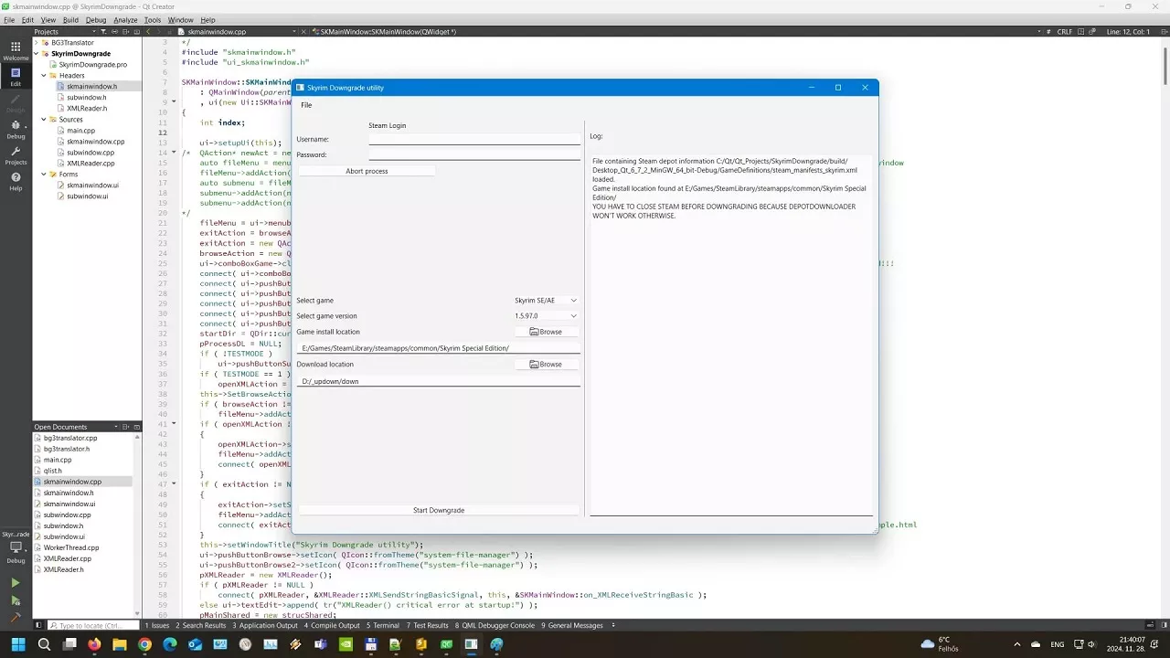Open File Explorer from taskbar
The height and width of the screenshot is (658, 1170).
click(x=120, y=644)
